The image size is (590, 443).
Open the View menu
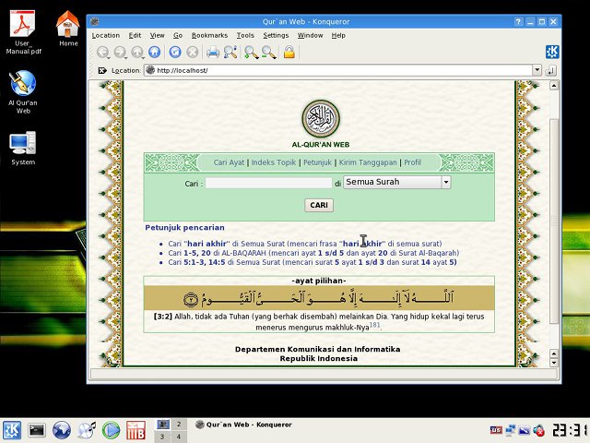point(158,35)
